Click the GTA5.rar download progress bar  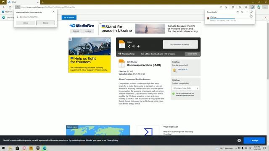coord(222,19)
